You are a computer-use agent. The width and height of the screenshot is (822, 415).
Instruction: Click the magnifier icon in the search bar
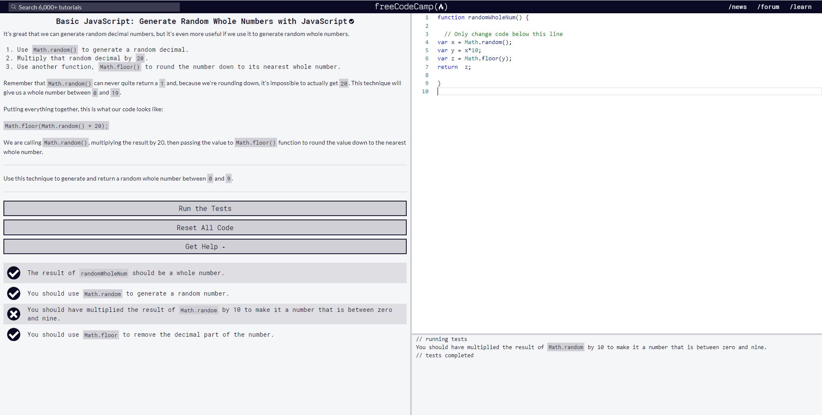point(14,7)
